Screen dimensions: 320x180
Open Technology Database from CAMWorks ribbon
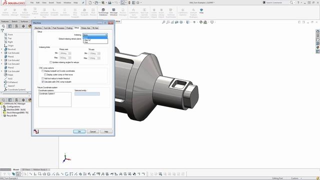(x=103, y=12)
